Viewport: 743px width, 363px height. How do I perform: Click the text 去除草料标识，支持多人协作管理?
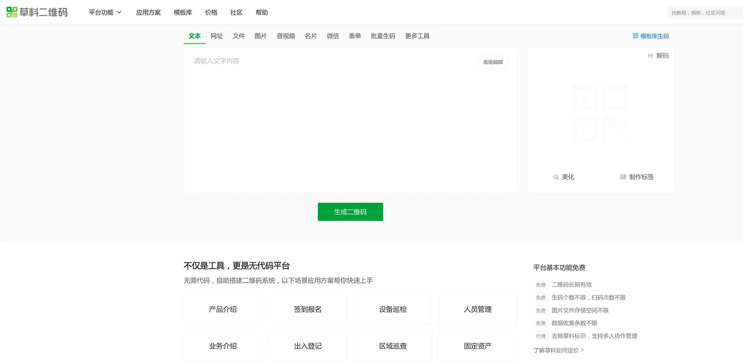click(594, 336)
